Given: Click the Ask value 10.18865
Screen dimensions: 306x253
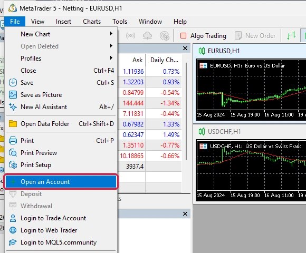Looking at the screenshot, I should [132, 155].
